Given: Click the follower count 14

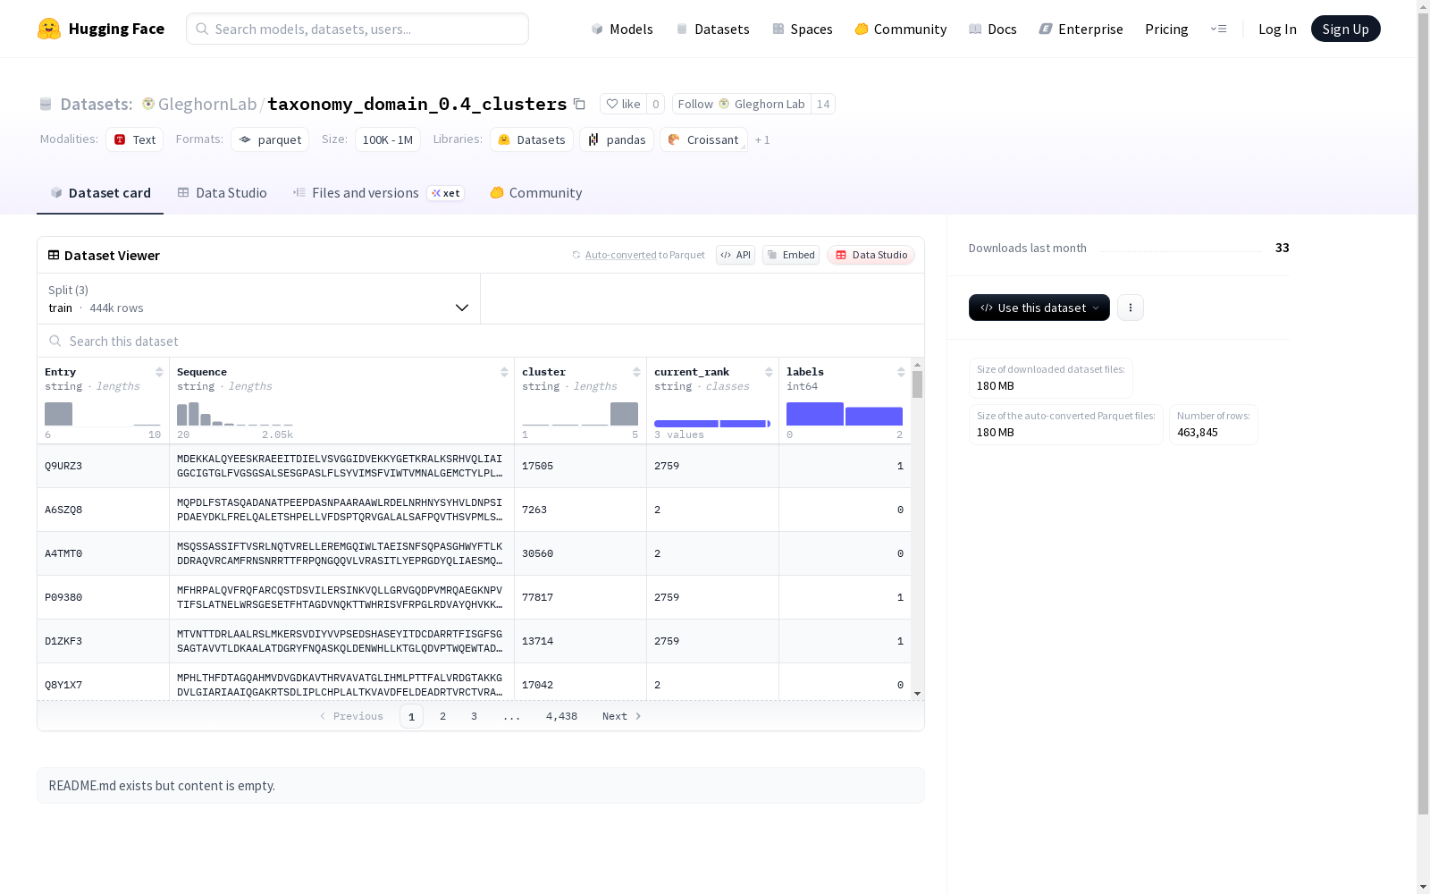Looking at the screenshot, I should tap(823, 104).
